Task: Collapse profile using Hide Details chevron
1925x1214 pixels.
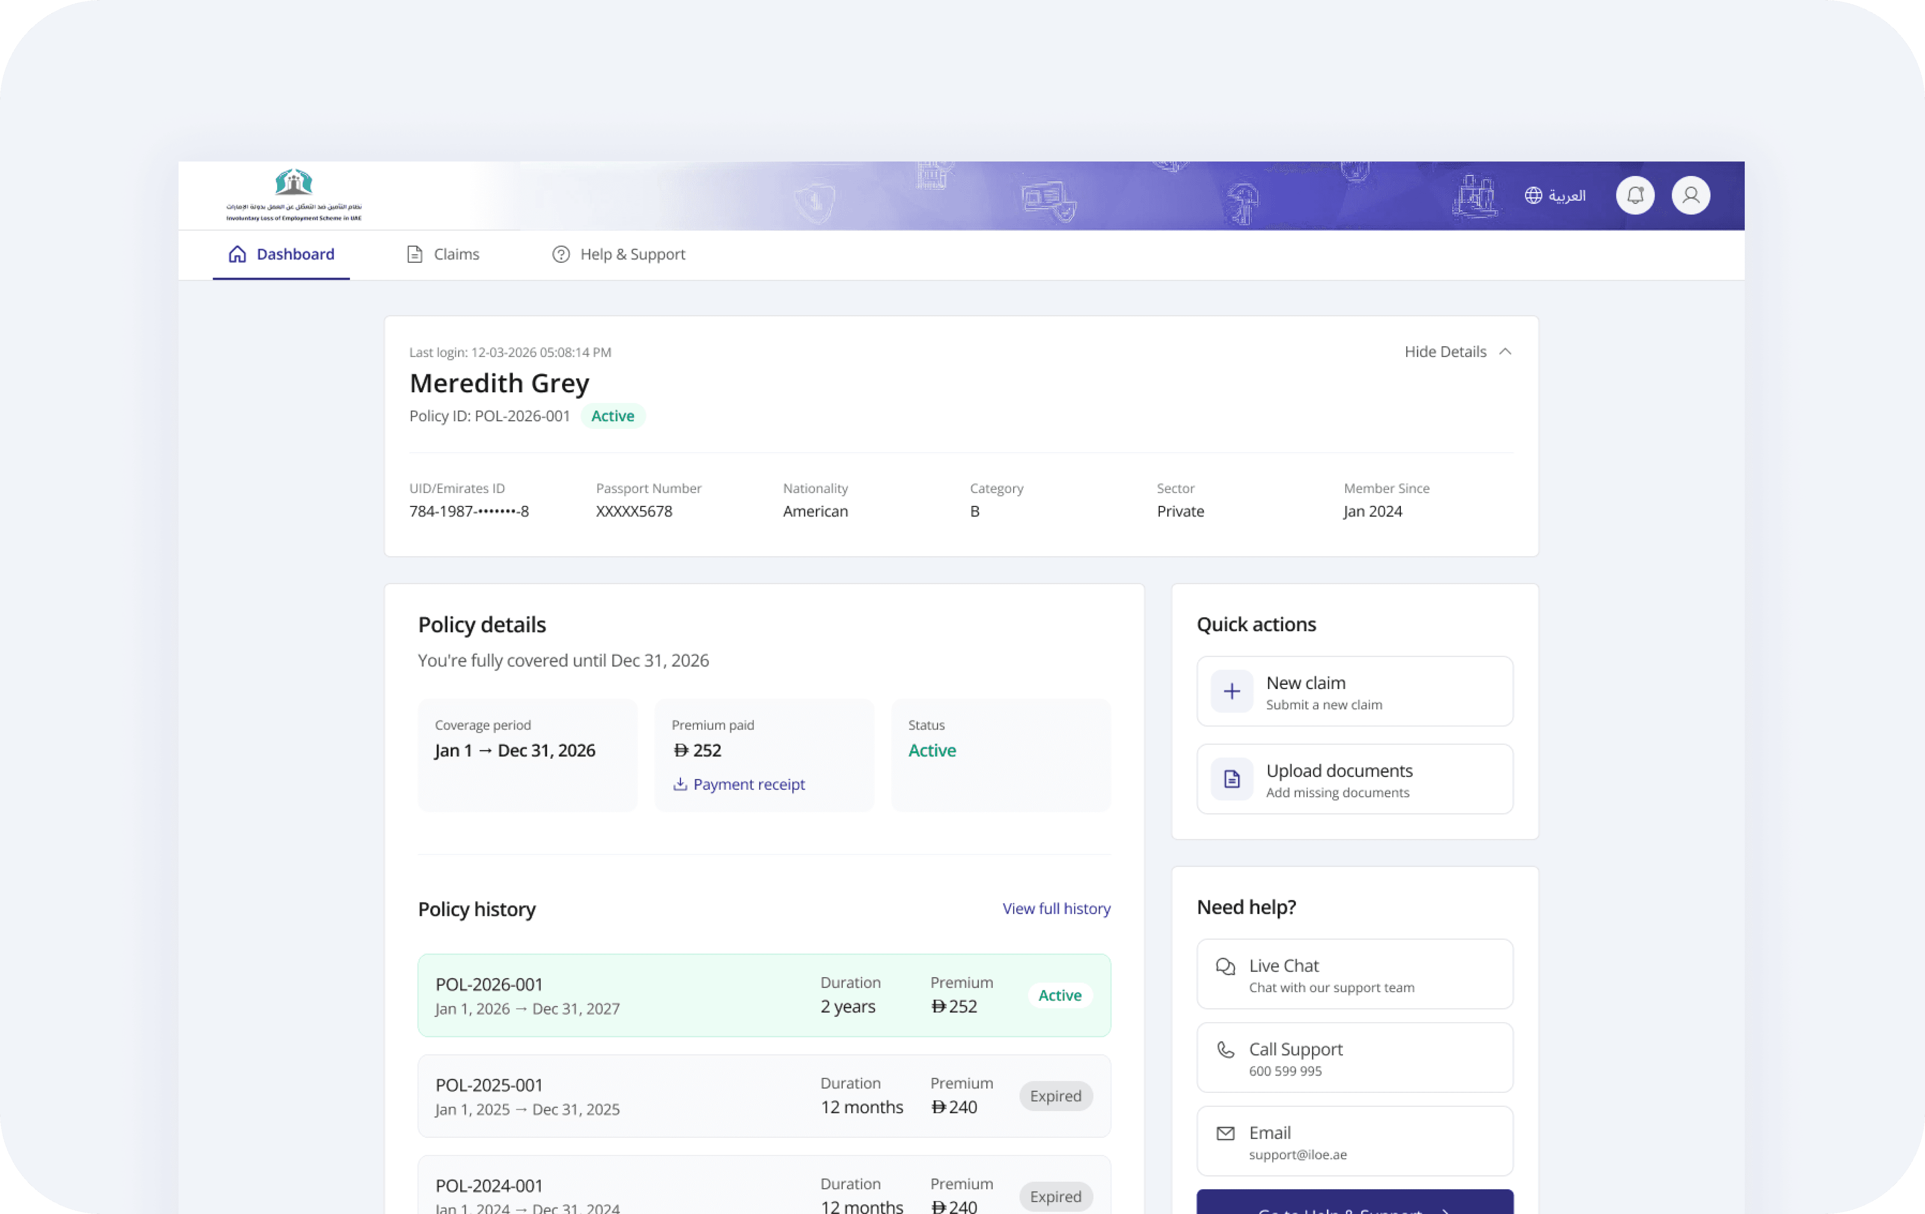Action: (x=1505, y=352)
